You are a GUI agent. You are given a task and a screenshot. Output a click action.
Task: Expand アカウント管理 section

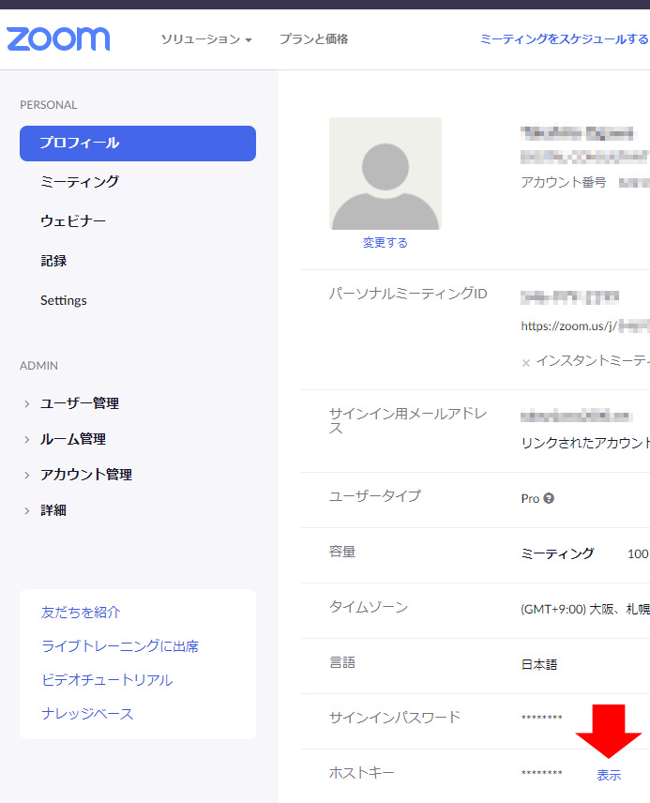[85, 475]
